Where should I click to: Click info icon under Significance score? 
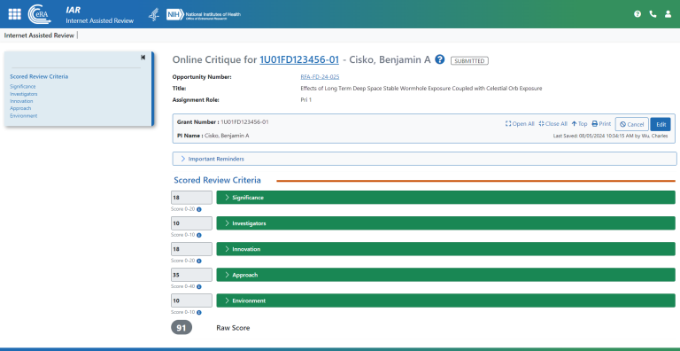[199, 209]
